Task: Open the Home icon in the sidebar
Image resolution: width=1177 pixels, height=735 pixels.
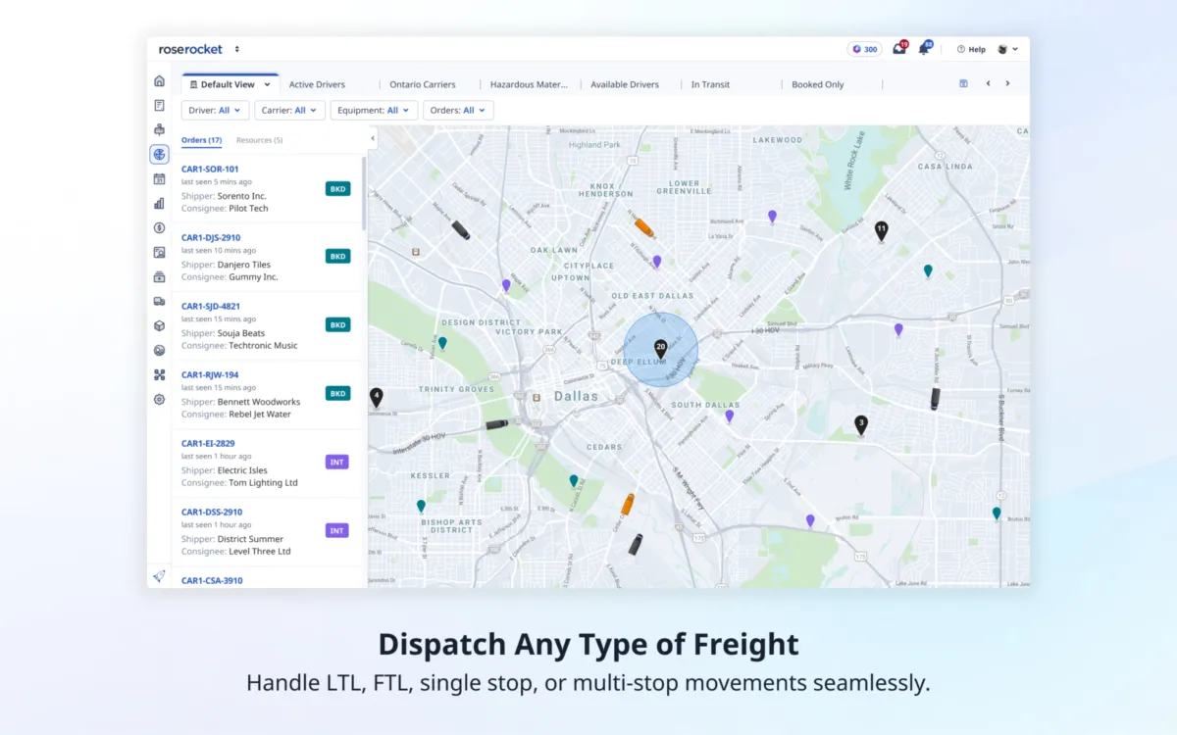Action: pyautogui.click(x=159, y=80)
